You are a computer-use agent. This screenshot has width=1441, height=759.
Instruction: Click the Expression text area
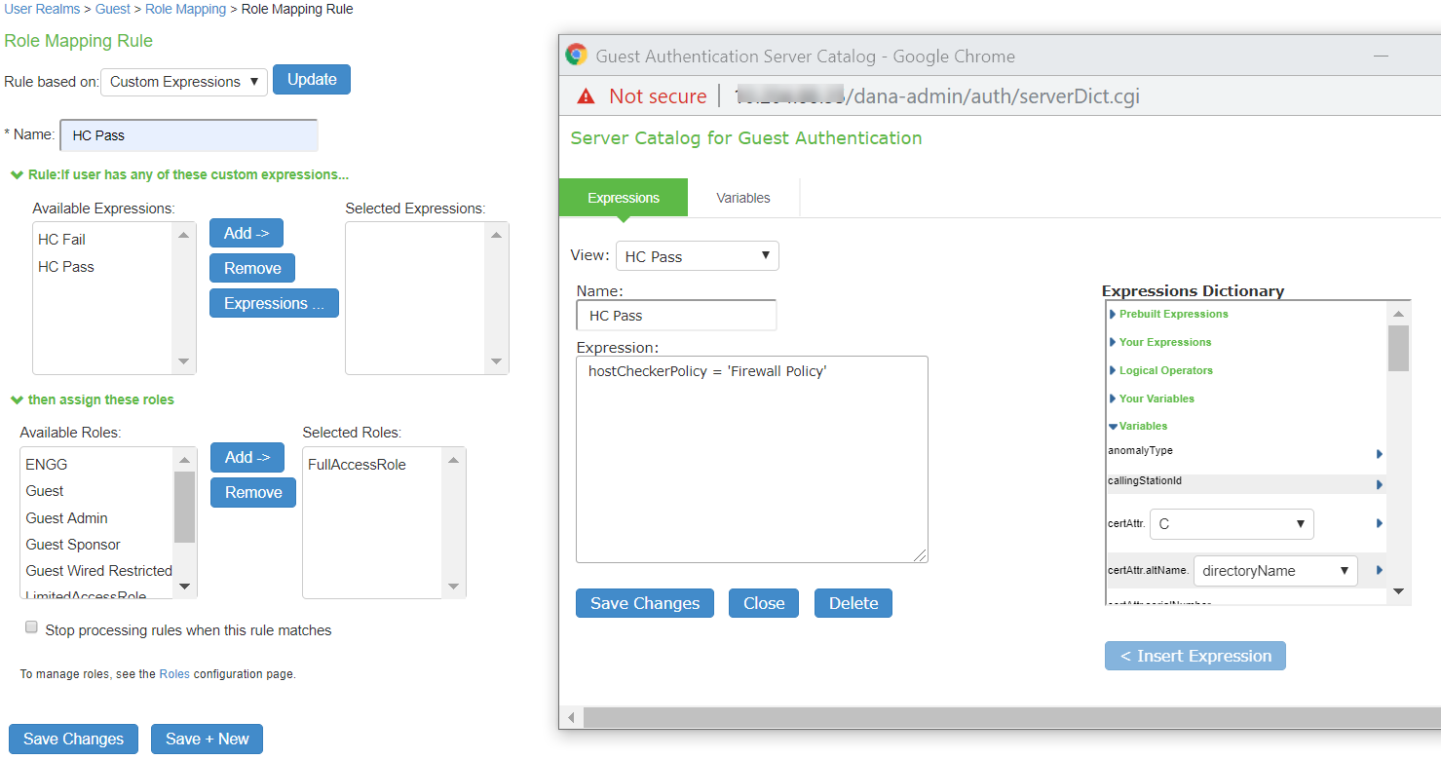751,459
